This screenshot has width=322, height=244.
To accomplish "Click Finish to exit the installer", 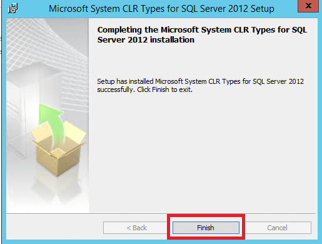I will 206,228.
